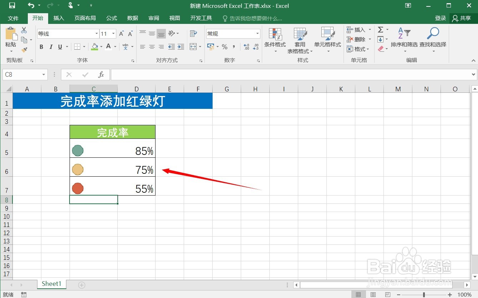The width and height of the screenshot is (478, 298).
Task: Align text to middle vertically
Action: click(x=152, y=34)
